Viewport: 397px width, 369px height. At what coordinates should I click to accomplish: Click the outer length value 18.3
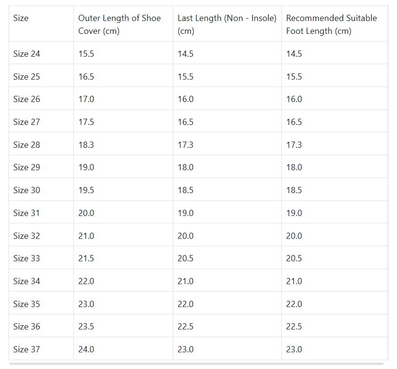pos(86,145)
